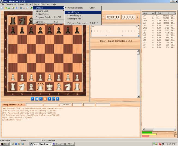The image size is (178, 146).
Task: Click the green save disk toolbar icon
Action: [9, 8]
